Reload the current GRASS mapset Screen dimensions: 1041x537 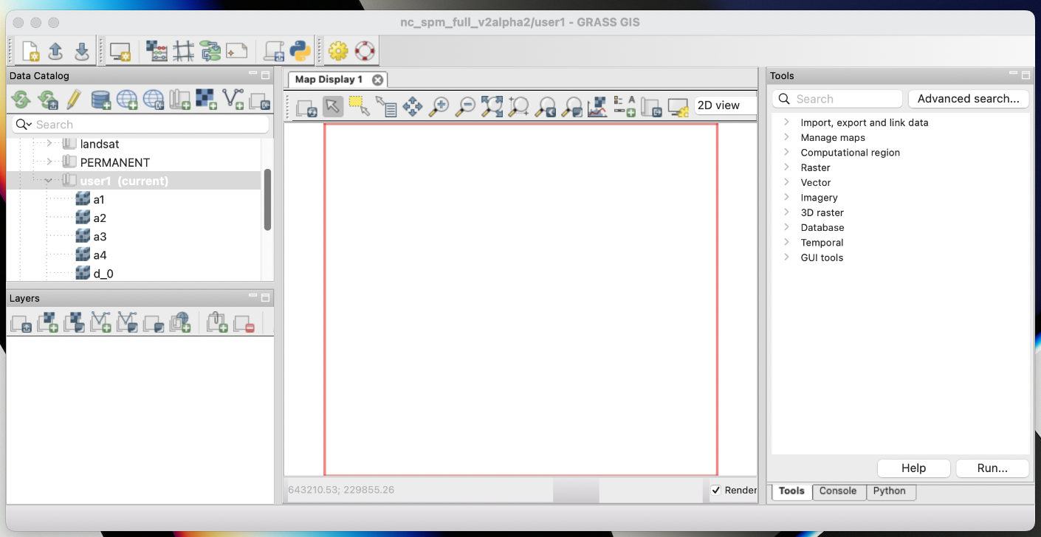[47, 100]
